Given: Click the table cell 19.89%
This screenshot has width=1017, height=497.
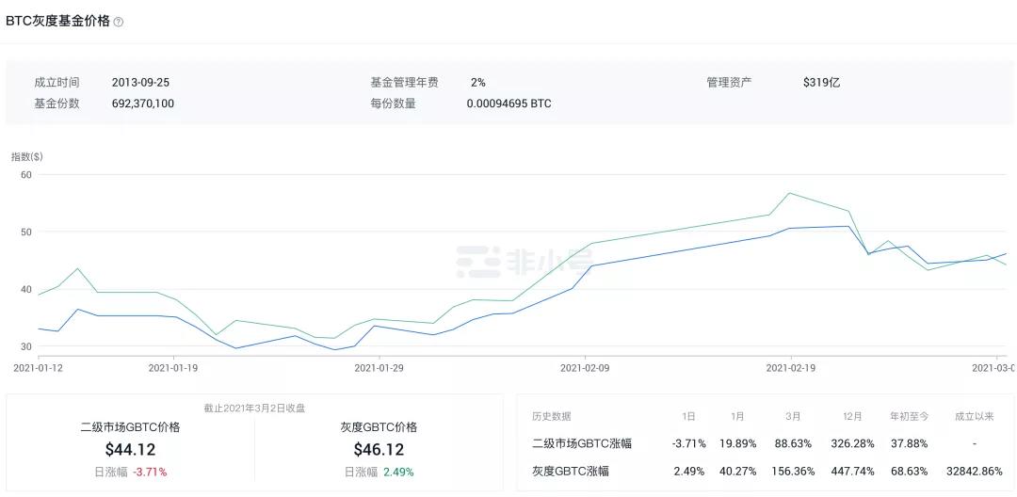Looking at the screenshot, I should coord(736,444).
